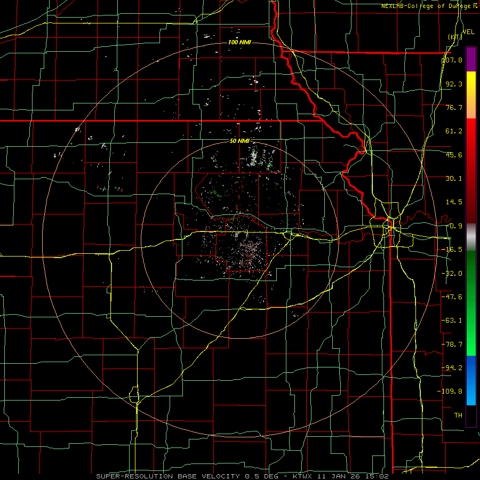Click the 92.3 velocity scale value

(x=454, y=84)
